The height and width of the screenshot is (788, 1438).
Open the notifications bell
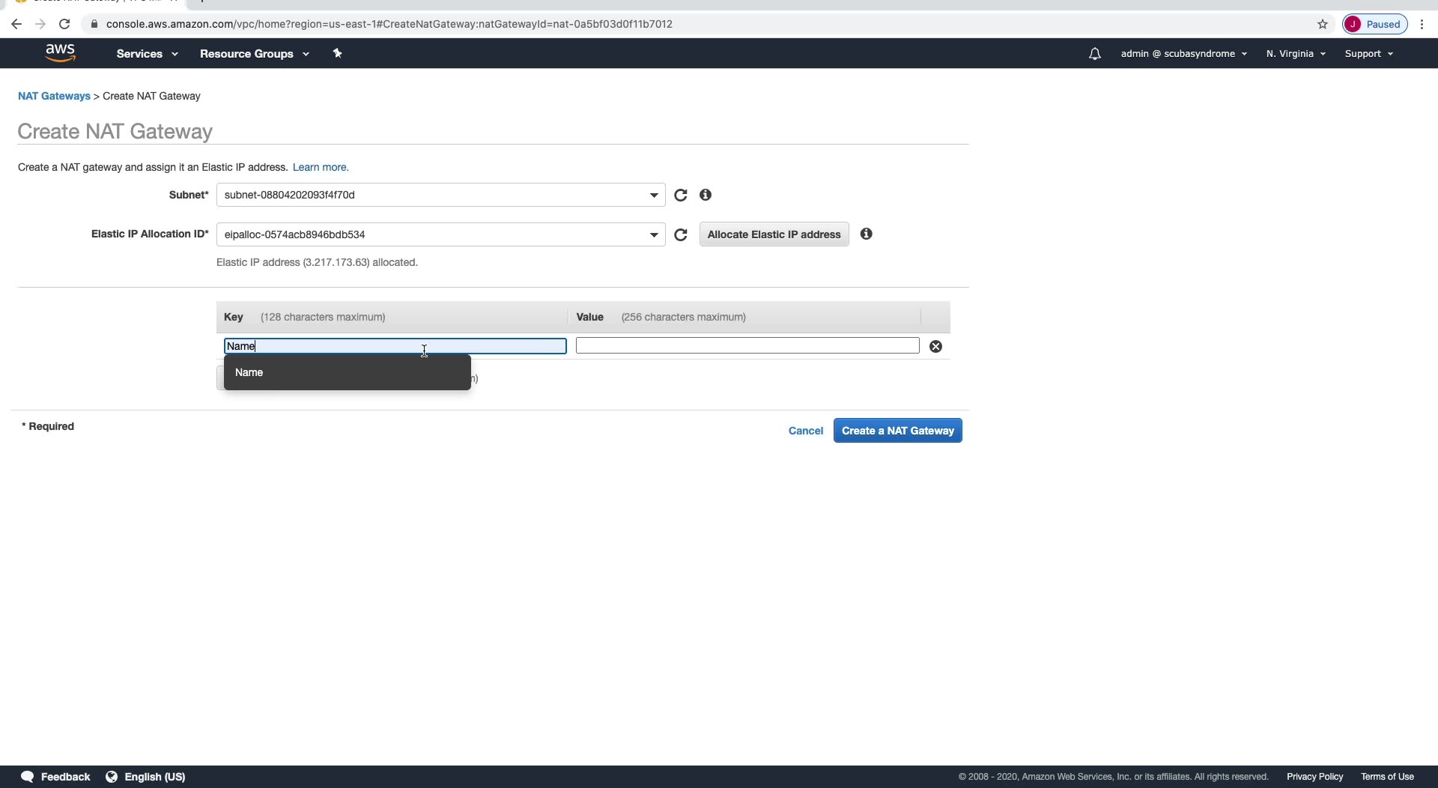coord(1094,54)
